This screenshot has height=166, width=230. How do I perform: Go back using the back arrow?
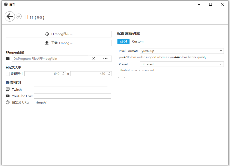click(x=10, y=16)
